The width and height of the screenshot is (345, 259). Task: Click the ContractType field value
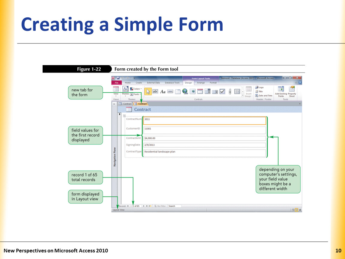click(204, 153)
